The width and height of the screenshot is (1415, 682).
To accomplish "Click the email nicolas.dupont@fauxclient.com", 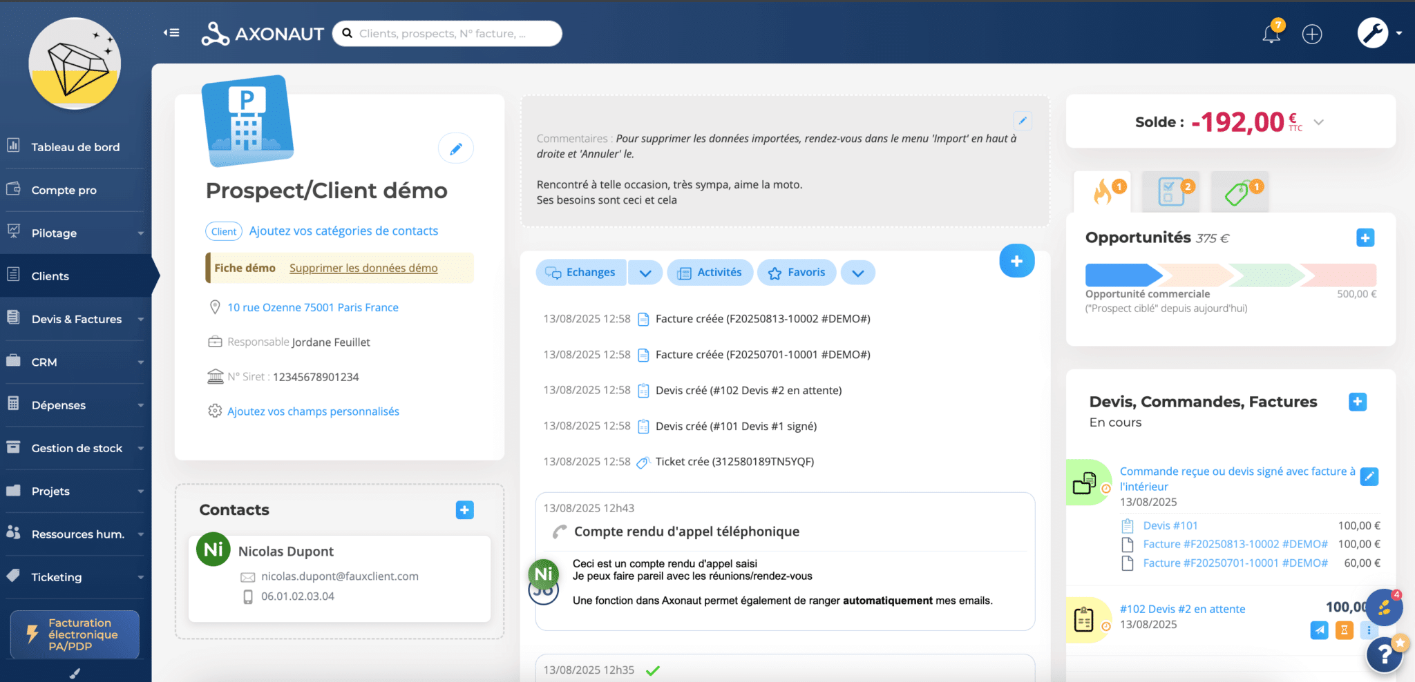I will (340, 576).
